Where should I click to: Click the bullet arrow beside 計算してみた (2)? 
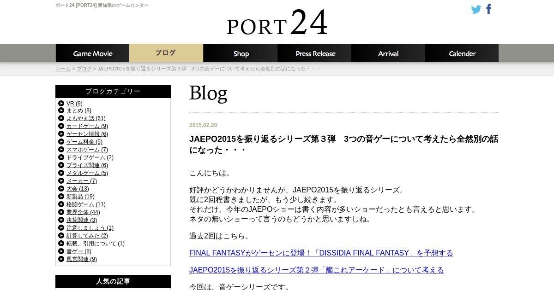(x=61, y=236)
